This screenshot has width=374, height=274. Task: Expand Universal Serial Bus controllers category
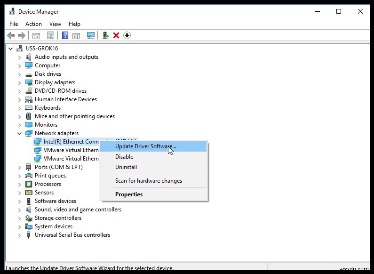pyautogui.click(x=20, y=235)
